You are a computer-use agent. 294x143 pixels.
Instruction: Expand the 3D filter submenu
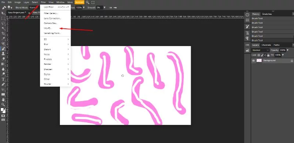tap(55, 39)
